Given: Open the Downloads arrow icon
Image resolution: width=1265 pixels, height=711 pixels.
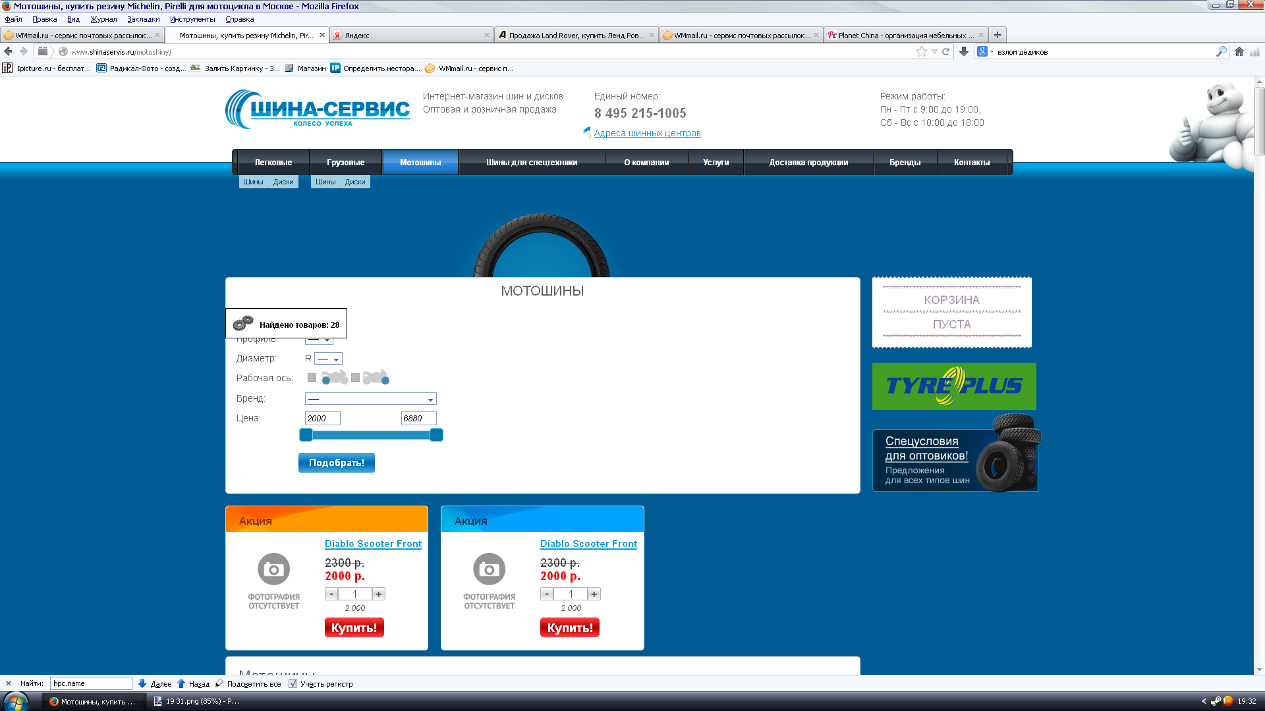Looking at the screenshot, I should tap(964, 51).
